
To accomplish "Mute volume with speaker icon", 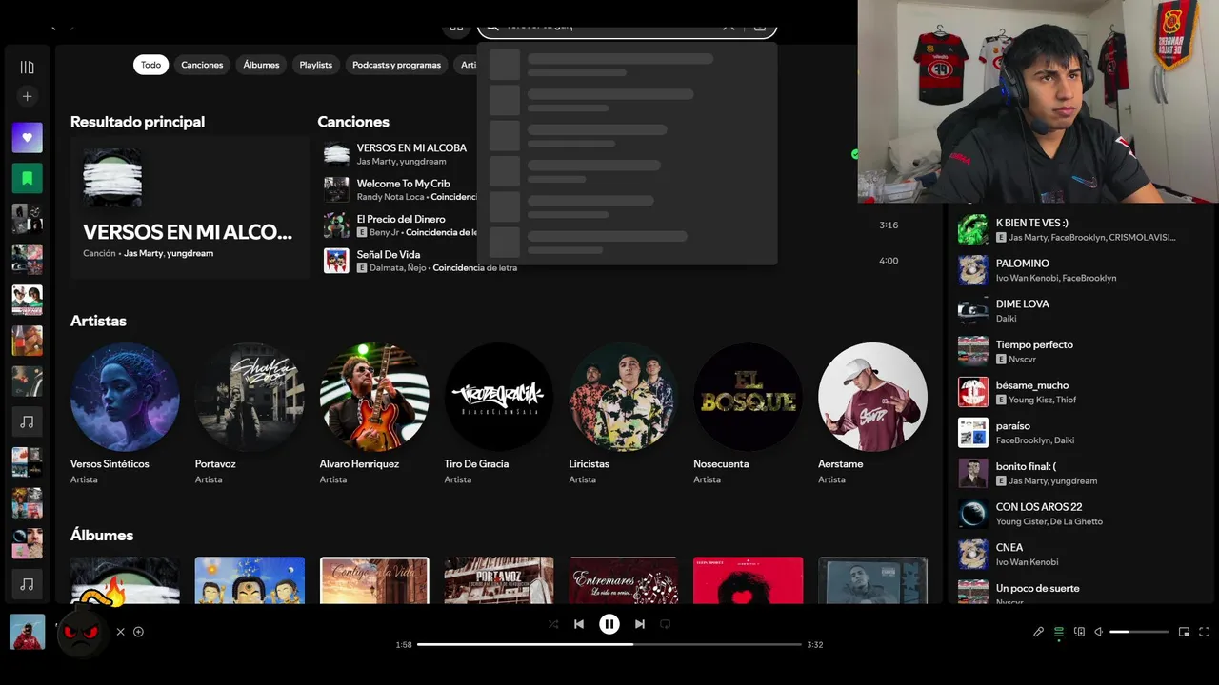I will 1098,632.
